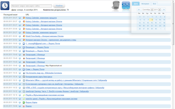Open World Time Buddy – Интернет-магазин Chrome link
Viewport: 175px width, 109px height.
(x=45, y=36)
